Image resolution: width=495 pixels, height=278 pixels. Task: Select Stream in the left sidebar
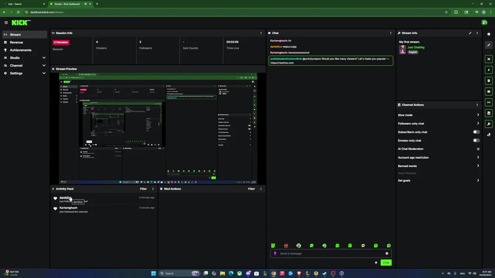pos(24,35)
